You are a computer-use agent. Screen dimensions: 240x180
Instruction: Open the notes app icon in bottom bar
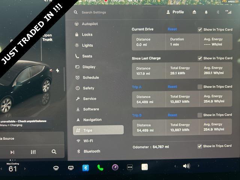click(144, 167)
